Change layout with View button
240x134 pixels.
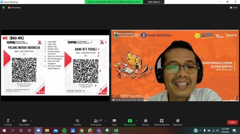pyautogui.click(x=234, y=7)
